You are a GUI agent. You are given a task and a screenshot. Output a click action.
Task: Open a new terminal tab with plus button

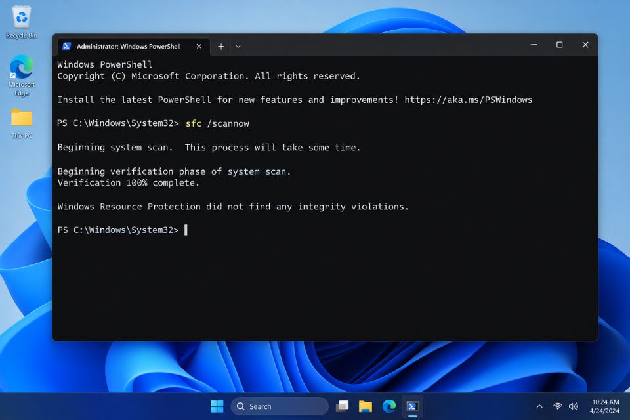tap(221, 46)
